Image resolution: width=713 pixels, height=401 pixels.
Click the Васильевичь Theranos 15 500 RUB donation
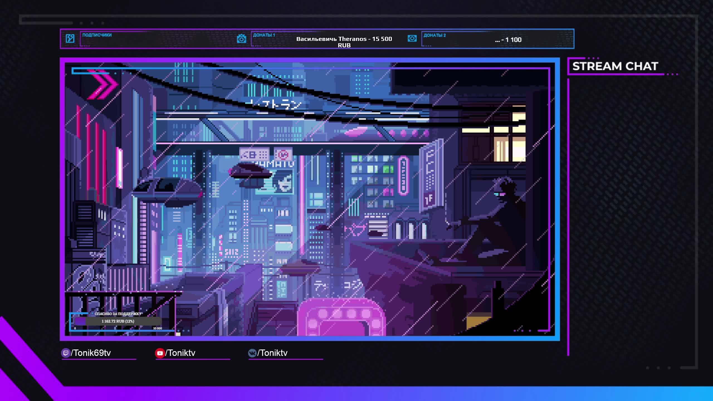tap(344, 42)
